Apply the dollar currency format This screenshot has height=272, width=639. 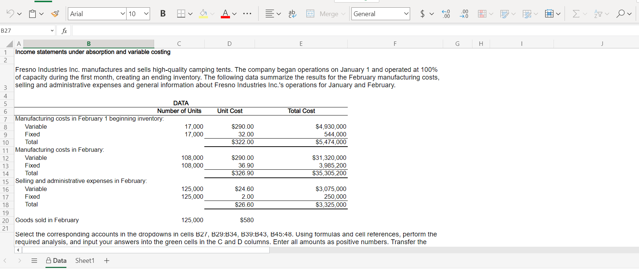pyautogui.click(x=423, y=14)
